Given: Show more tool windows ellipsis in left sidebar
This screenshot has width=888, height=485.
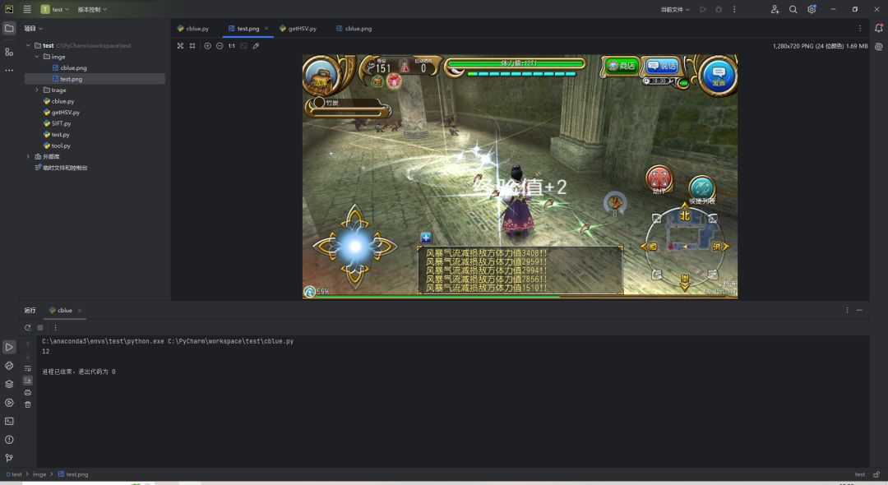Looking at the screenshot, I should (9, 70).
